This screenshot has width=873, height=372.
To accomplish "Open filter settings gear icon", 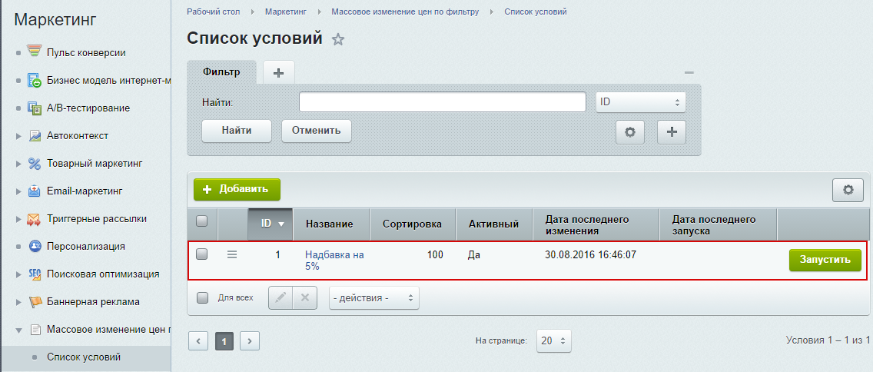I will point(630,131).
